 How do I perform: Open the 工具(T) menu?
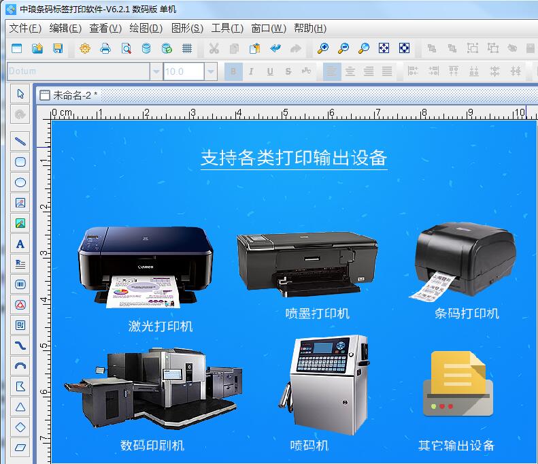[226, 28]
